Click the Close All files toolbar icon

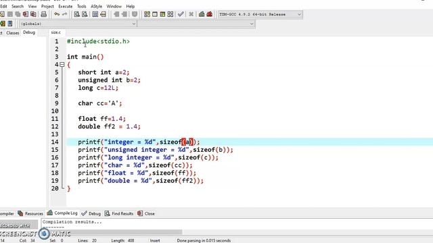pos(33,14)
